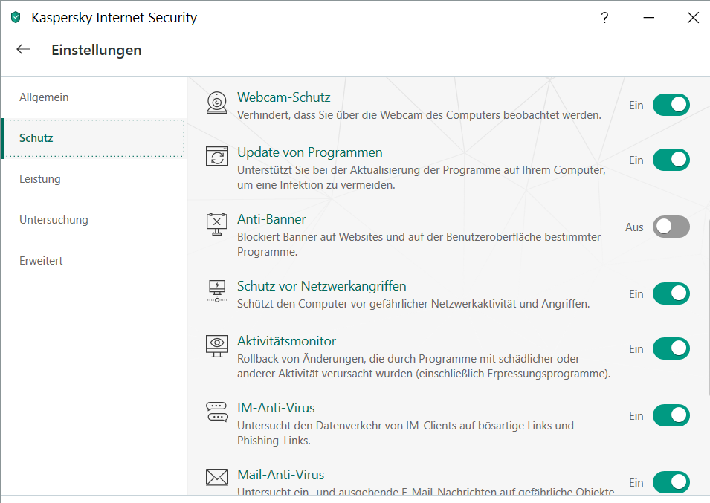Open the Mail-Anti-Virus settings link
This screenshot has height=503, width=710.
280,475
